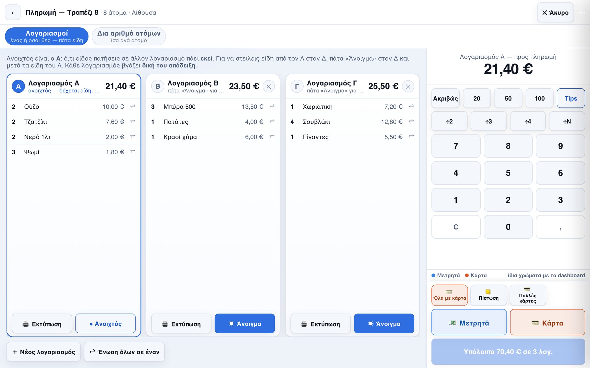The height and width of the screenshot is (368, 590).
Task: Choose the 50 quick amount
Action: coord(508,98)
